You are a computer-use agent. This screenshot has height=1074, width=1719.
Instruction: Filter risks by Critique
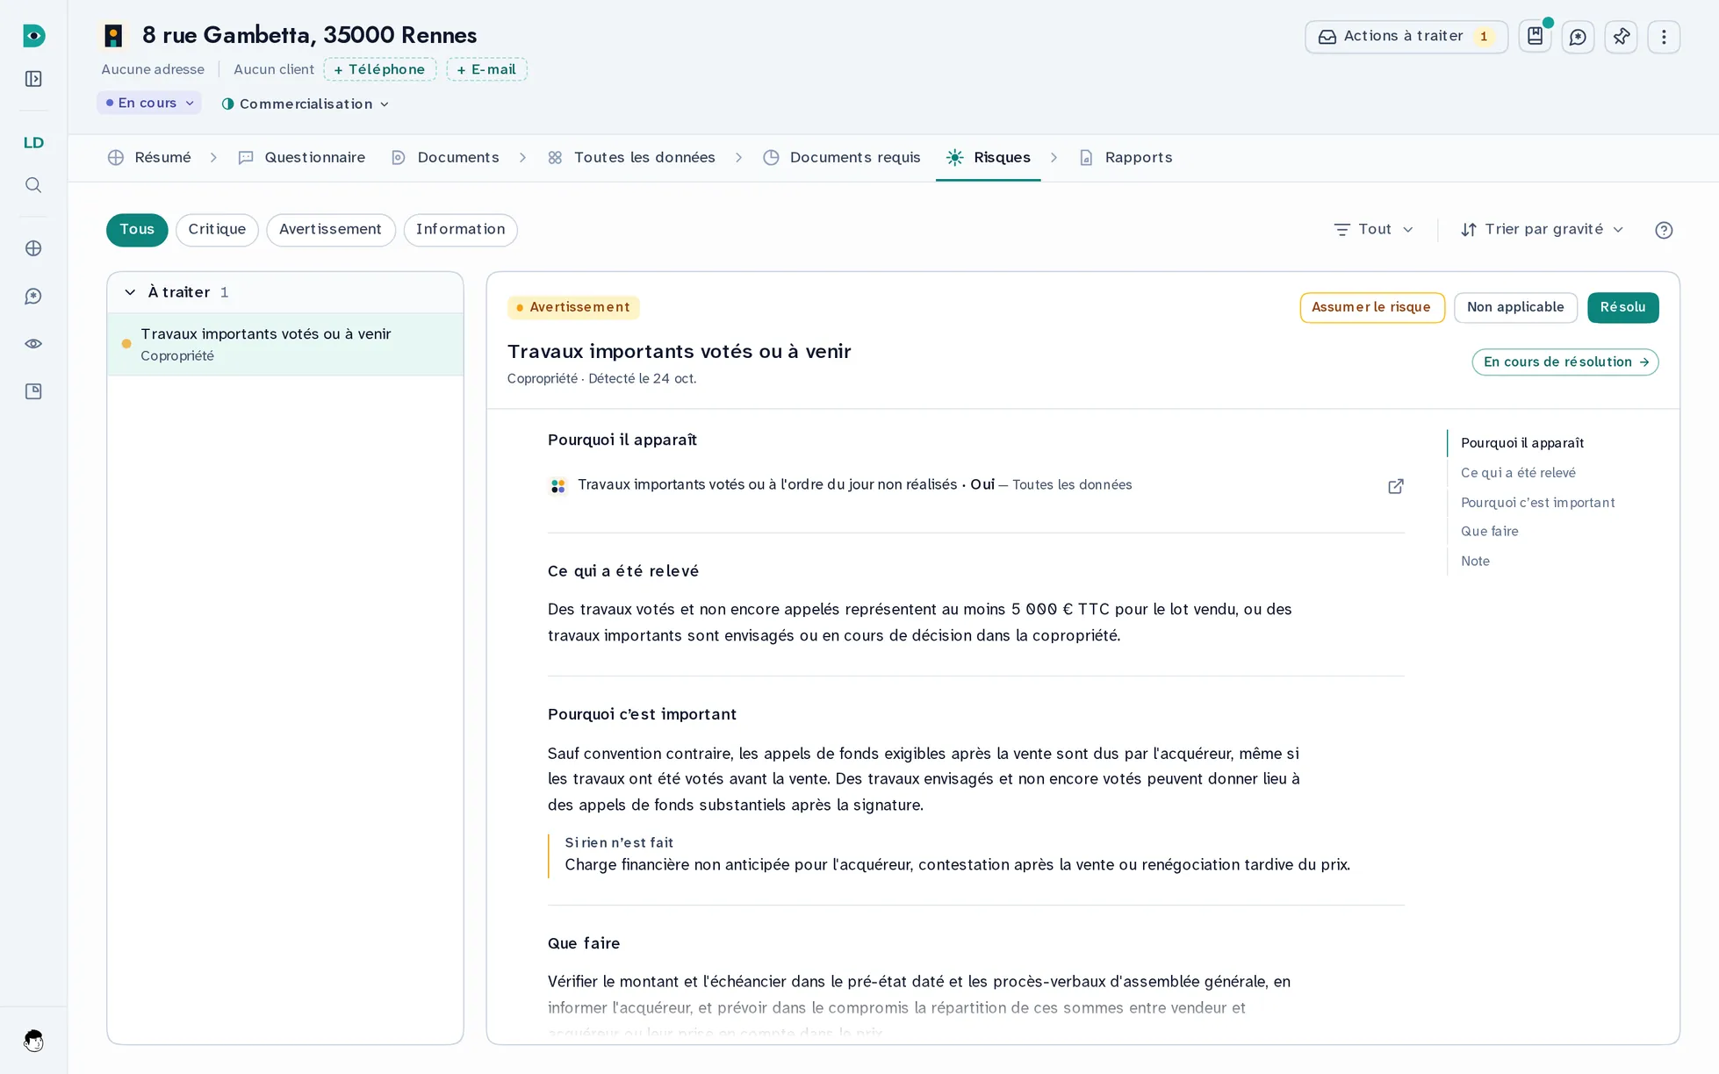[x=217, y=230]
